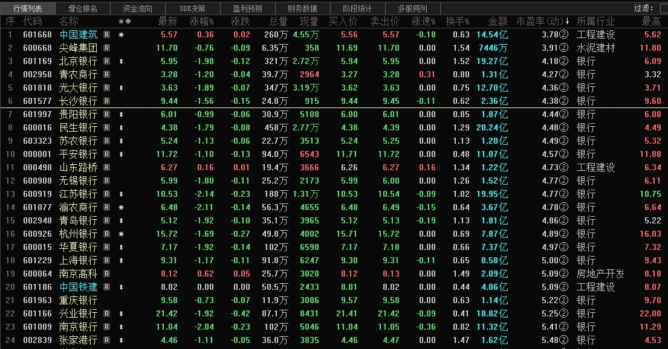Screen dimensions: 668x349
Task: Select stock code 601577
Action: point(37,101)
